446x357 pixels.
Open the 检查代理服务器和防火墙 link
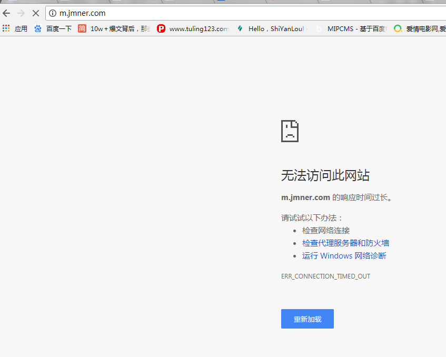coord(345,243)
